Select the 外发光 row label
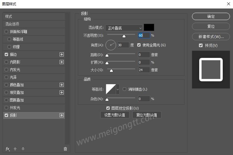Screen dimensions: 233x155 click(15, 108)
